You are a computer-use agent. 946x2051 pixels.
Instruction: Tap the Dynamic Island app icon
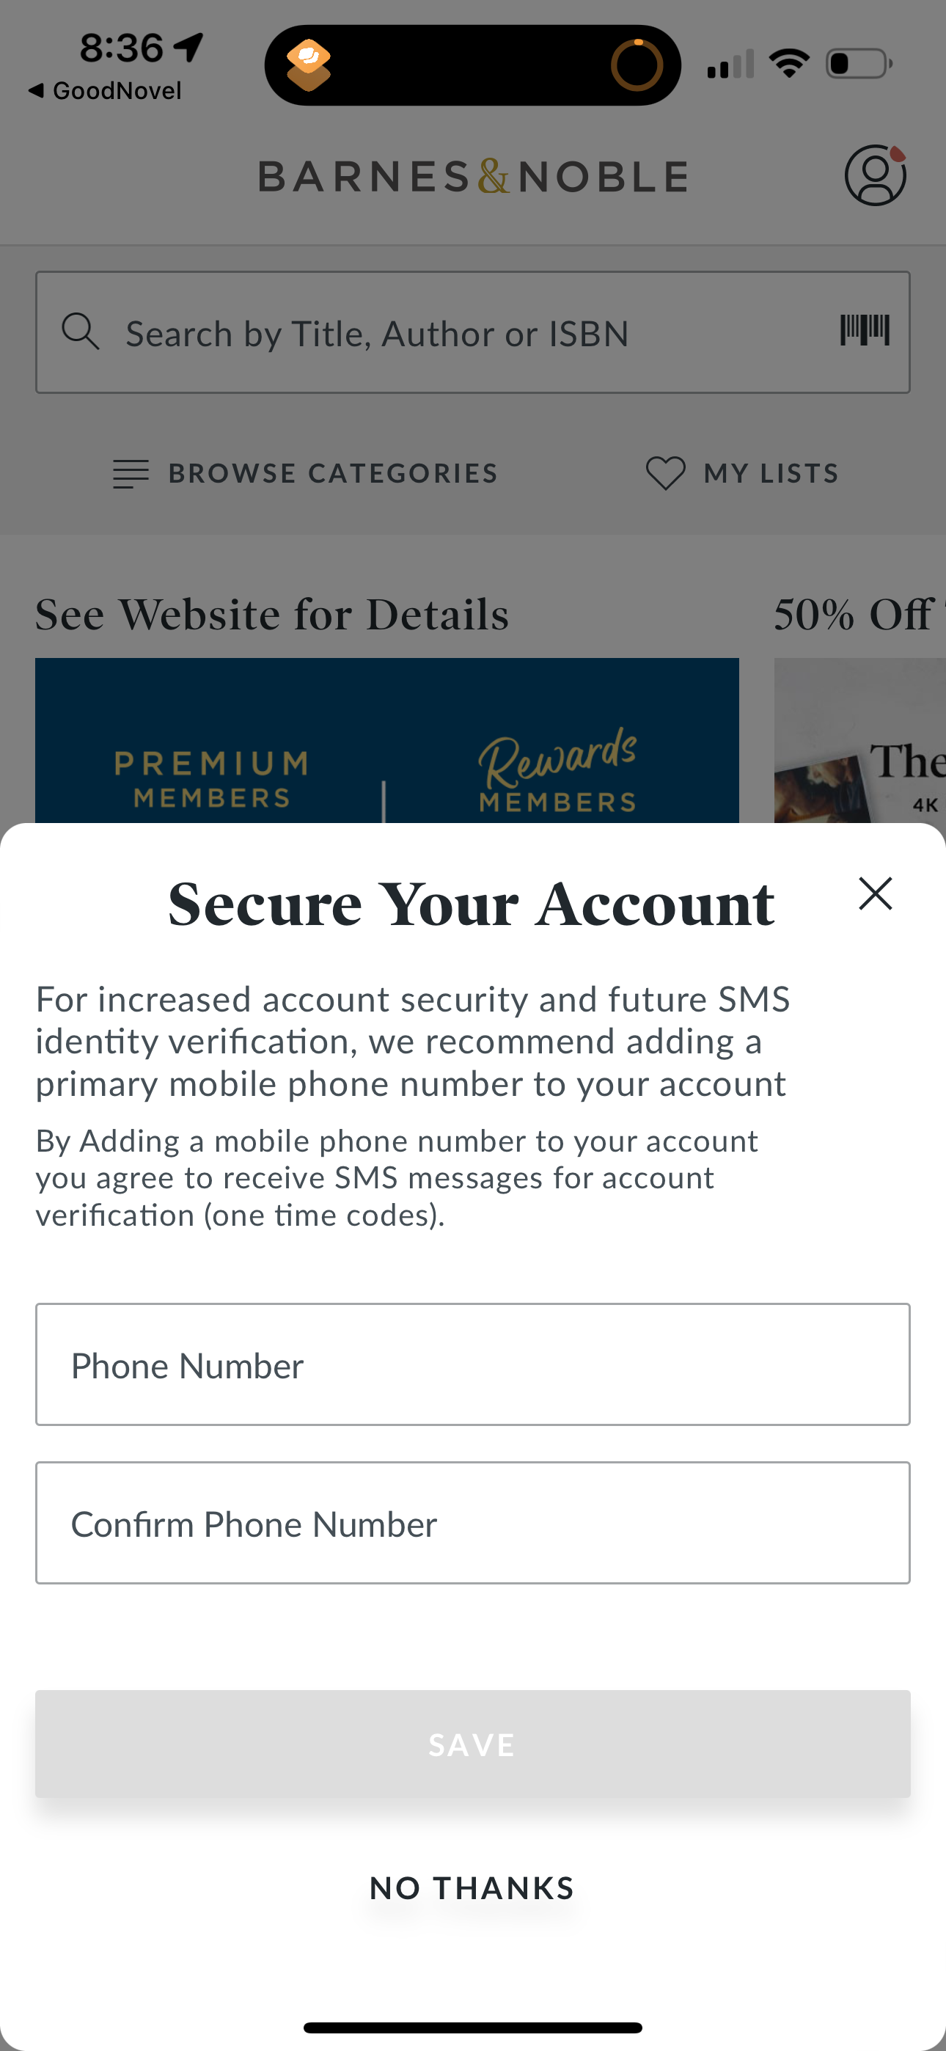[x=309, y=65]
